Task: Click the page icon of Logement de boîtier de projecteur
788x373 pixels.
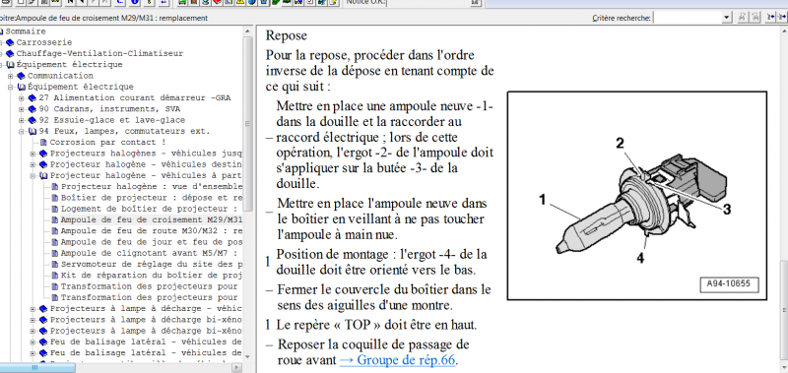Action: (55, 209)
